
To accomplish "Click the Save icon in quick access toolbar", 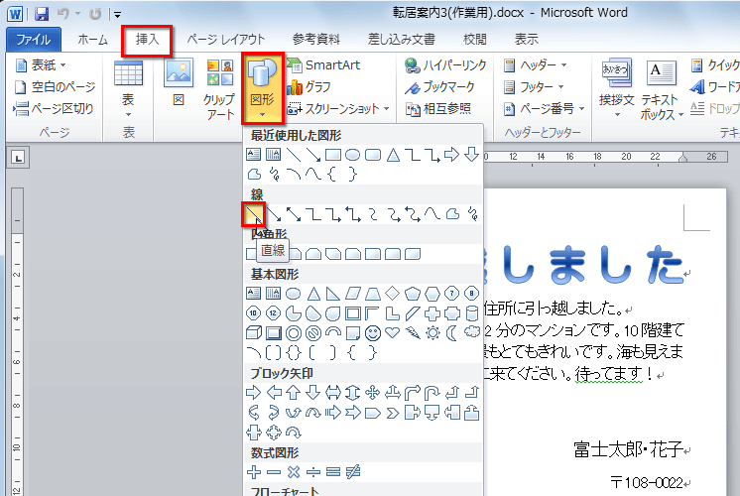I will click(x=42, y=14).
